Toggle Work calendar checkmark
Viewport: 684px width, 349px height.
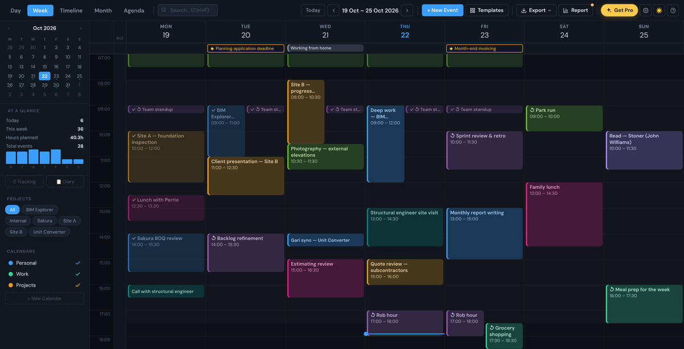click(78, 274)
